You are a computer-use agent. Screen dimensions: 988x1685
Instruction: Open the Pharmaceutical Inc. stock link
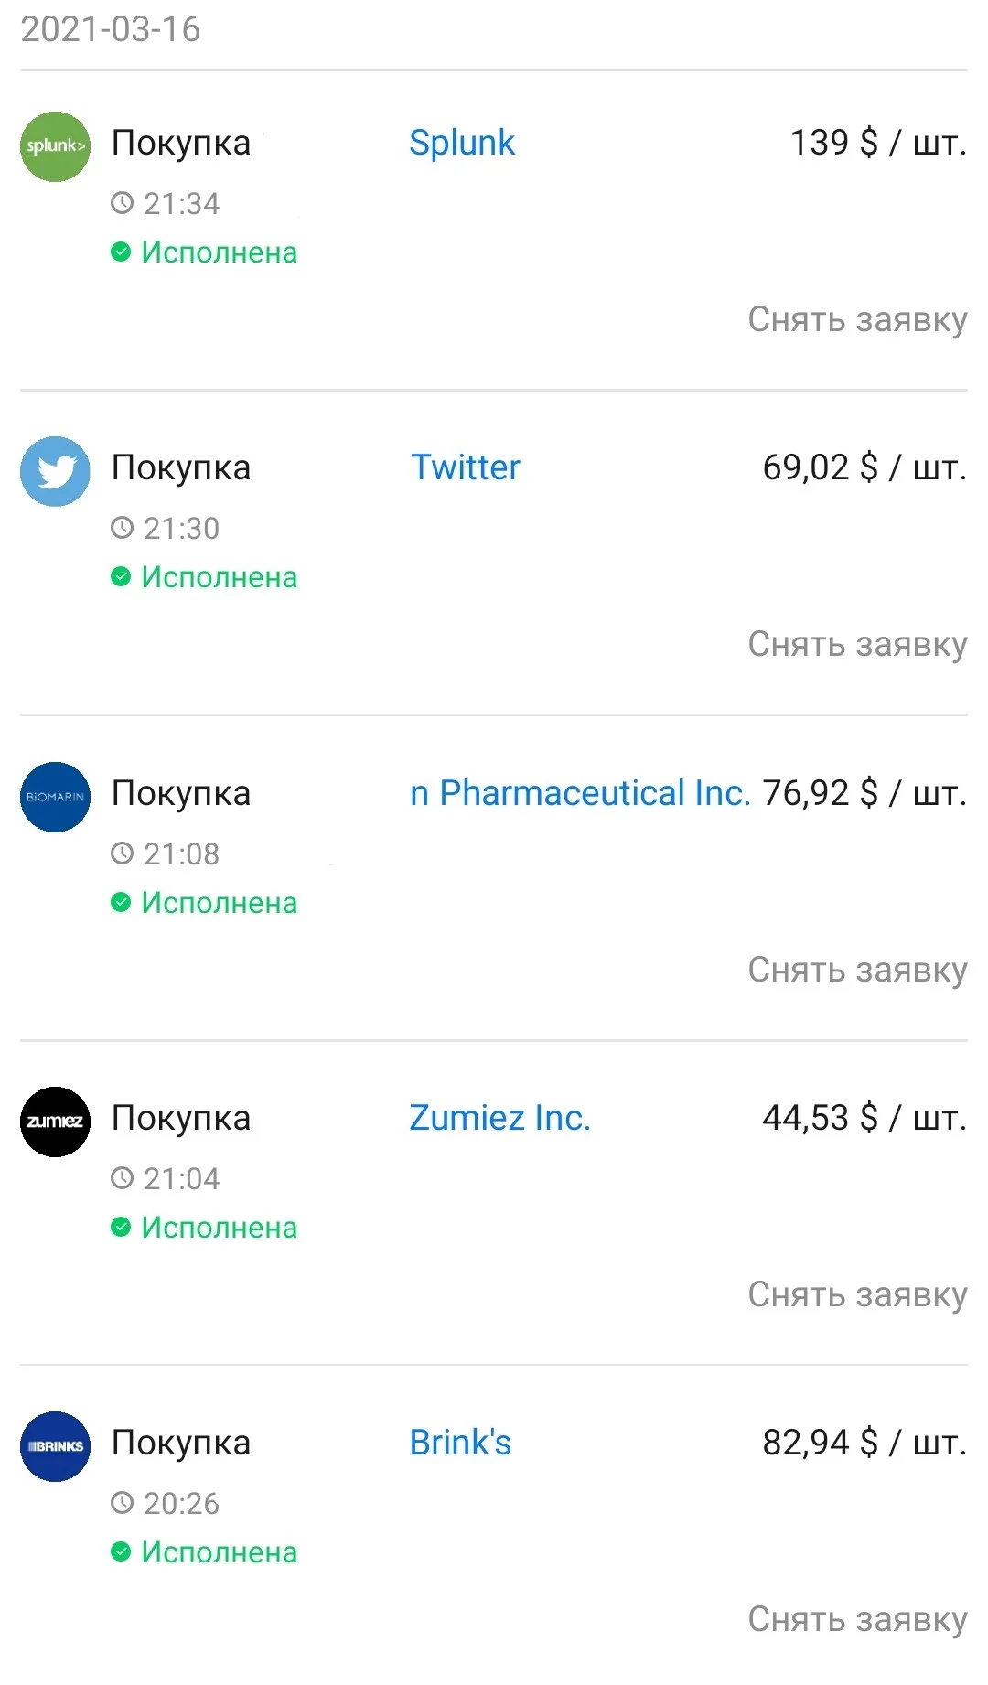[x=580, y=793]
